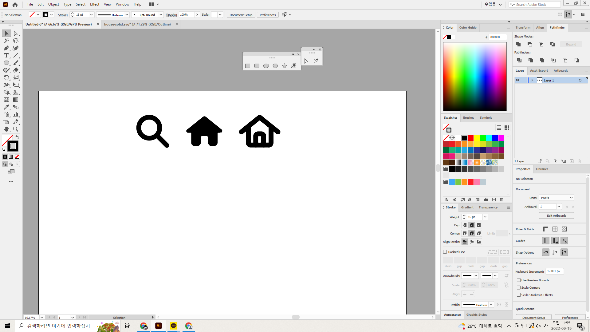
Task: Select the Column Graph tool
Action: click(x=16, y=114)
